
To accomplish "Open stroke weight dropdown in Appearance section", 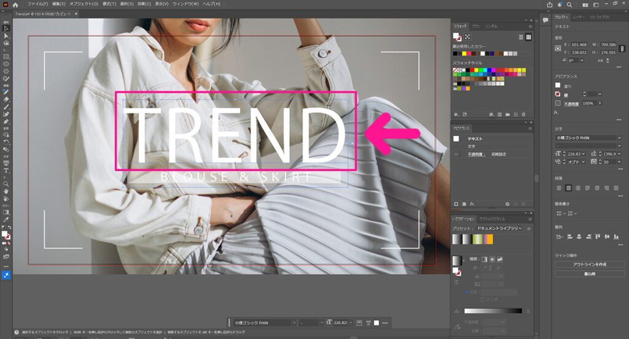I will point(600,94).
